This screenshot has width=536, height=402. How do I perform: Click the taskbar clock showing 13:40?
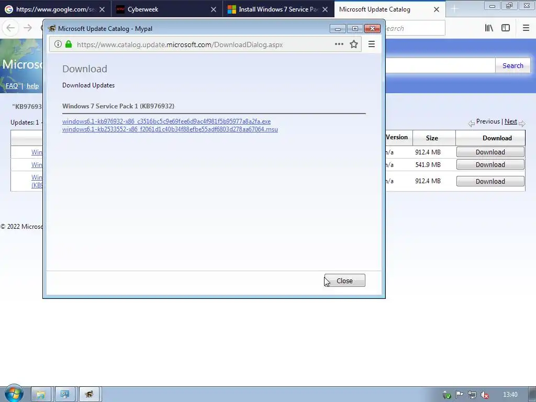510,395
